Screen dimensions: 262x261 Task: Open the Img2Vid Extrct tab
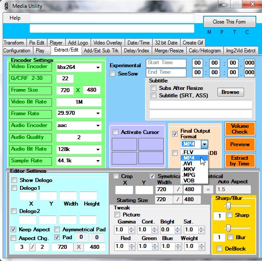click(x=241, y=51)
